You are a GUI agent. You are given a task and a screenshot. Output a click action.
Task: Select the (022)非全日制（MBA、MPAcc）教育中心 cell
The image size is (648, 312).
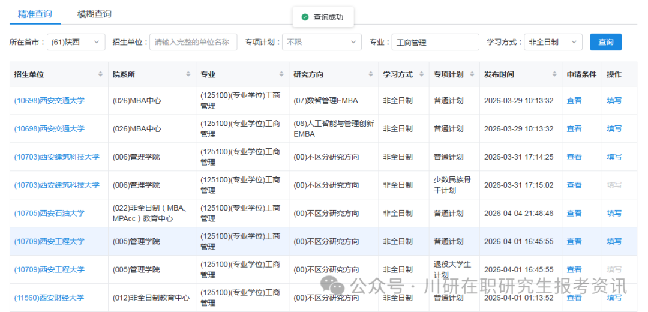151,213
